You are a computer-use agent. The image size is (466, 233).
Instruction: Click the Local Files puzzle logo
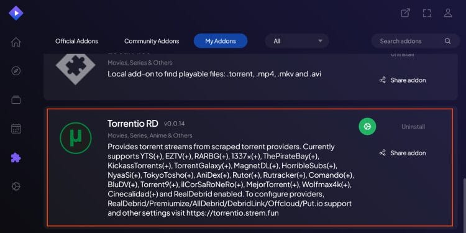click(x=75, y=68)
